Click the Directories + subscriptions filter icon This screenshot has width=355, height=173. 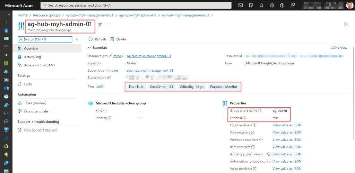[251, 5]
